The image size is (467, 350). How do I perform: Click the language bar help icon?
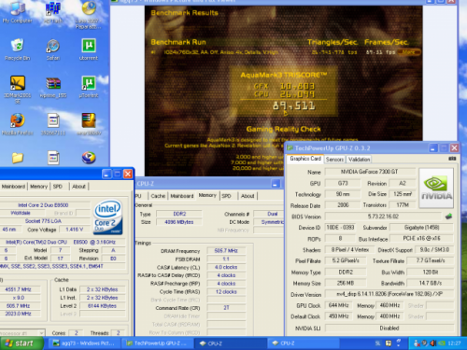pyautogui.click(x=389, y=343)
